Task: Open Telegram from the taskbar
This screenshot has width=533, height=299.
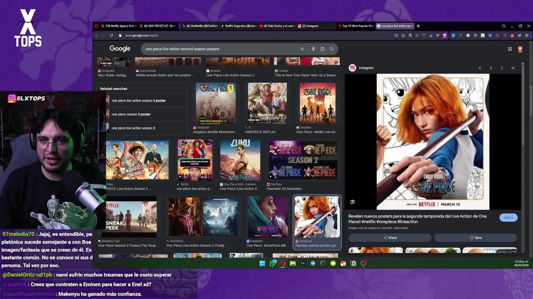Action: (x=313, y=263)
